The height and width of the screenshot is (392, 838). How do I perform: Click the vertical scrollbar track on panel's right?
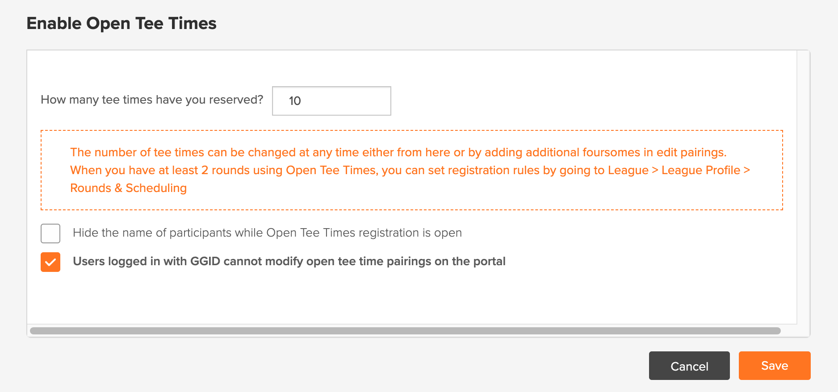coord(803,188)
